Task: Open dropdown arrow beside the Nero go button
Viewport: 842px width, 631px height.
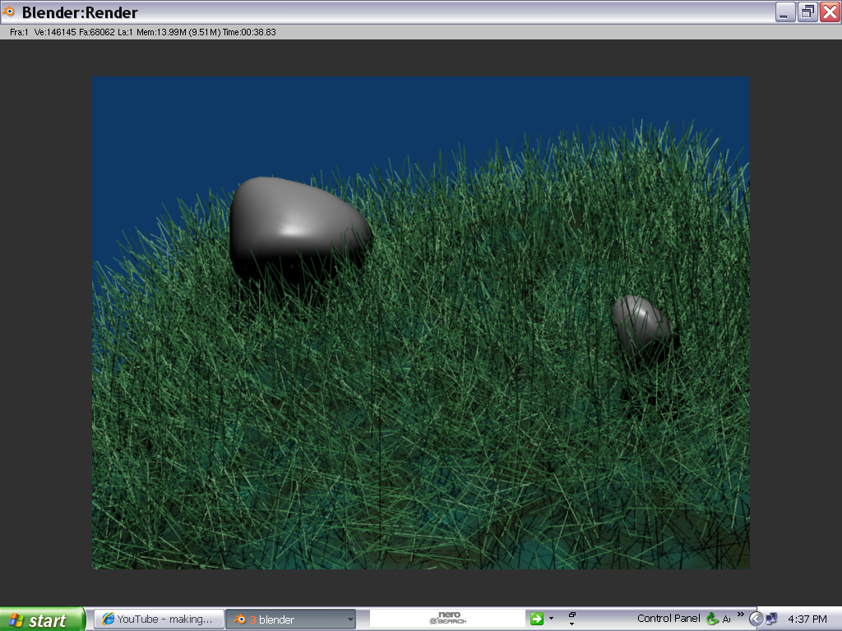Action: click(551, 619)
